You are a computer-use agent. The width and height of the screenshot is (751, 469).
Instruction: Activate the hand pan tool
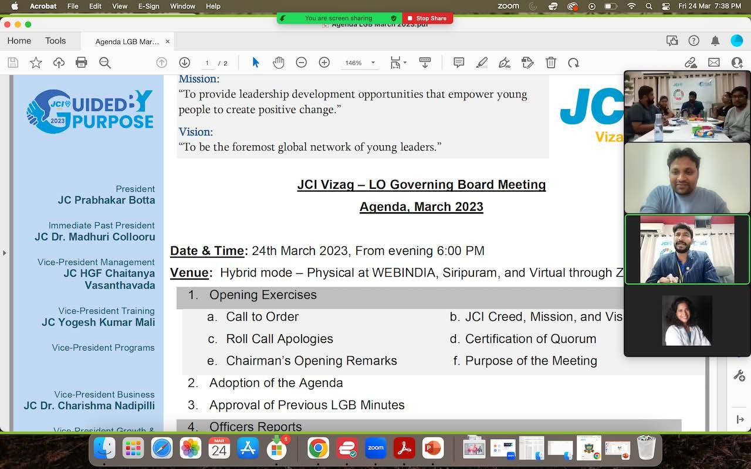pos(278,63)
